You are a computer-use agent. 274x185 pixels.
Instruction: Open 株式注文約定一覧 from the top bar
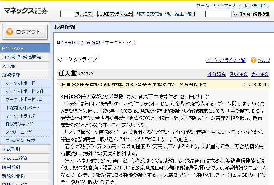pos(154,14)
